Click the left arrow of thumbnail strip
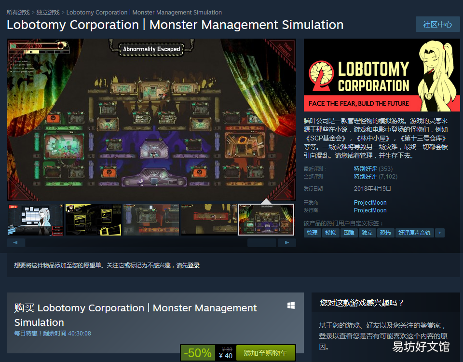 (16, 243)
